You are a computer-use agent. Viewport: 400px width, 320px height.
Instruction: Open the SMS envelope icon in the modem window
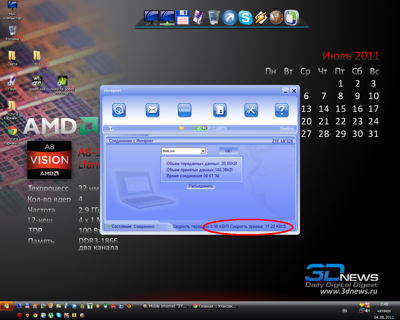point(152,110)
